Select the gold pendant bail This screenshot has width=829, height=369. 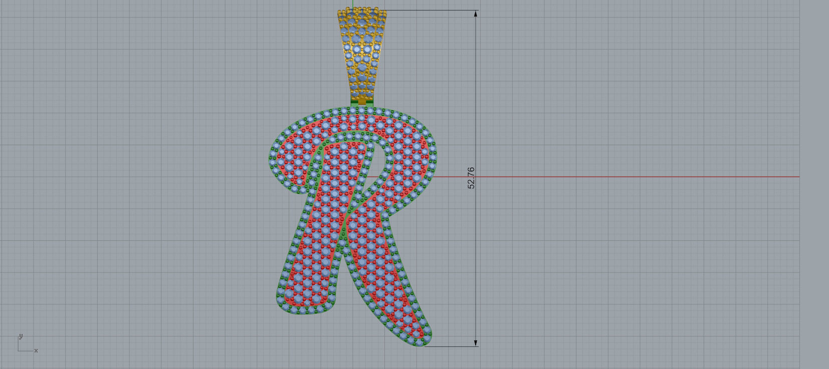pyautogui.click(x=362, y=56)
